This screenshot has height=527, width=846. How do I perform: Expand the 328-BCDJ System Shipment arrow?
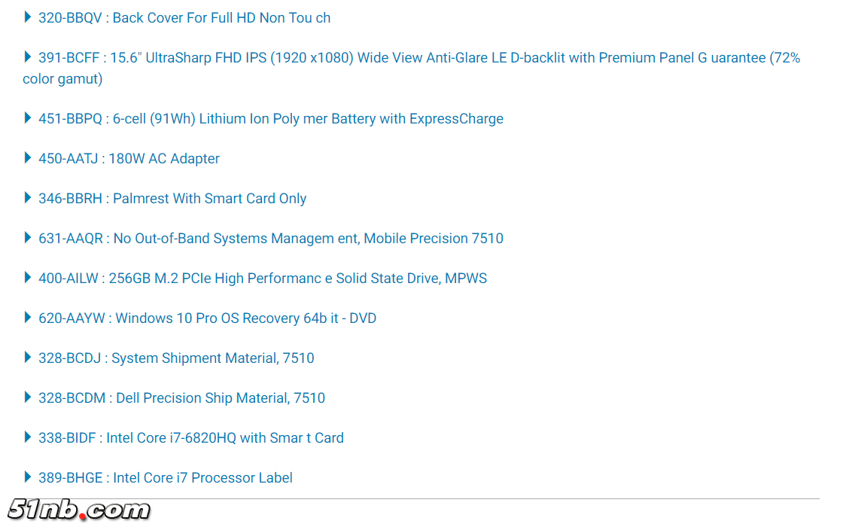[28, 357]
